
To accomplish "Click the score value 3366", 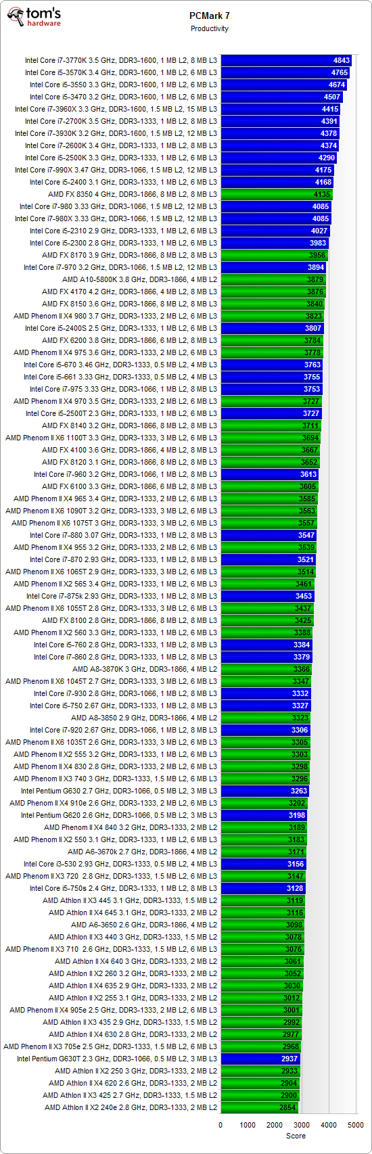I will [302, 669].
